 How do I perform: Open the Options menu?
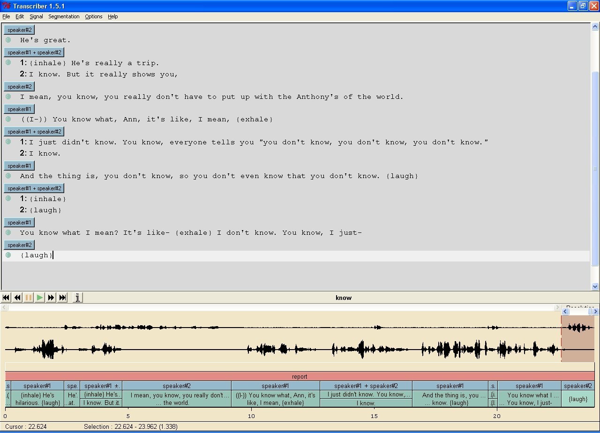pos(94,16)
